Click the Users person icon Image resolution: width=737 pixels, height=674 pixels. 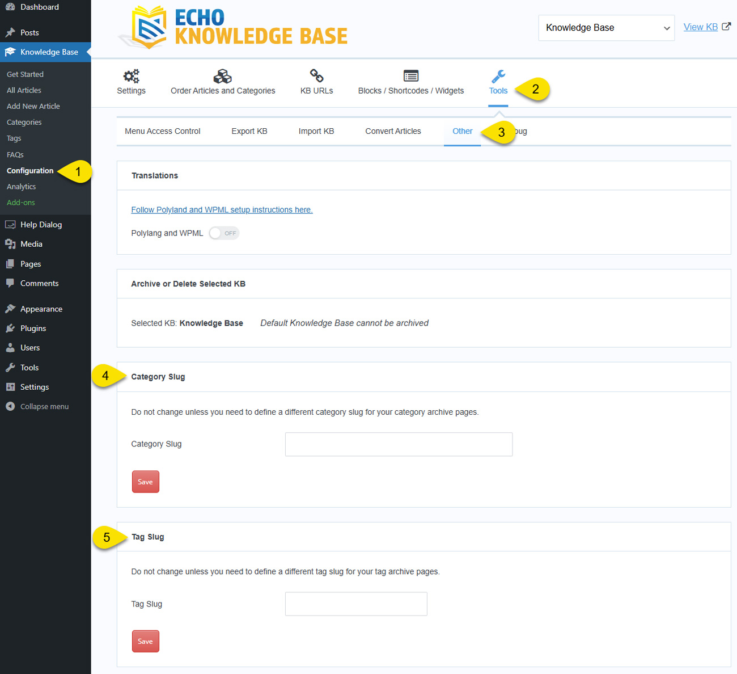[10, 348]
